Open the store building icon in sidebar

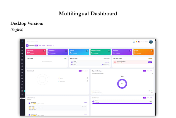(22, 72)
